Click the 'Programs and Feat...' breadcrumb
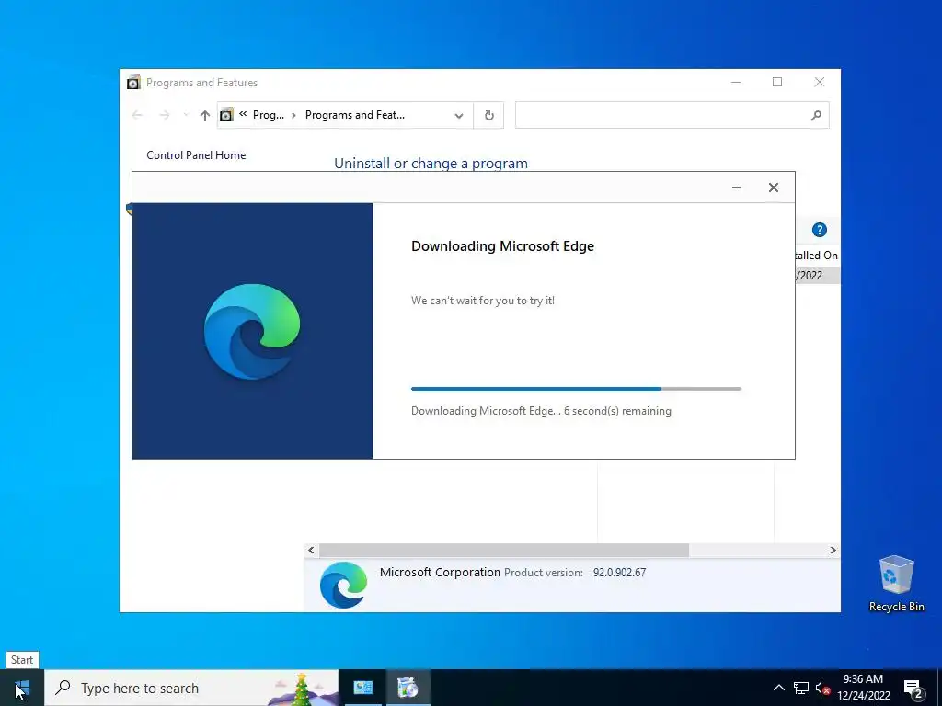 355,115
